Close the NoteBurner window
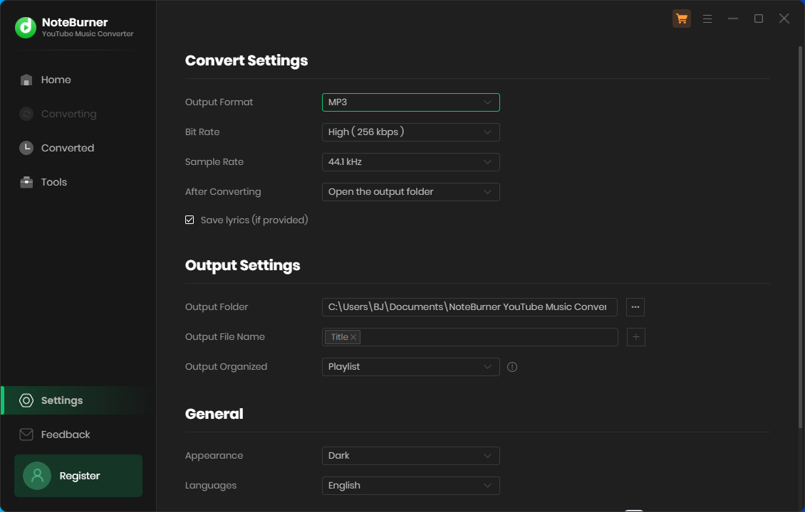 click(x=784, y=18)
